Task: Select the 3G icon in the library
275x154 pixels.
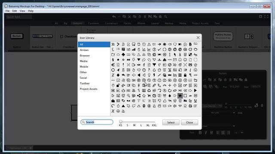Action: (113, 44)
